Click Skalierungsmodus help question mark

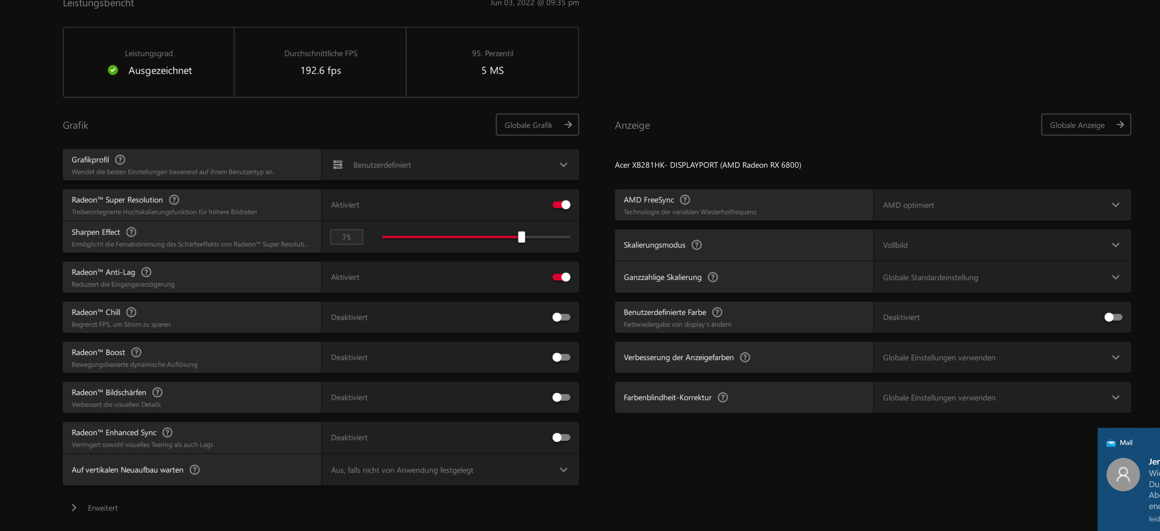(x=697, y=245)
